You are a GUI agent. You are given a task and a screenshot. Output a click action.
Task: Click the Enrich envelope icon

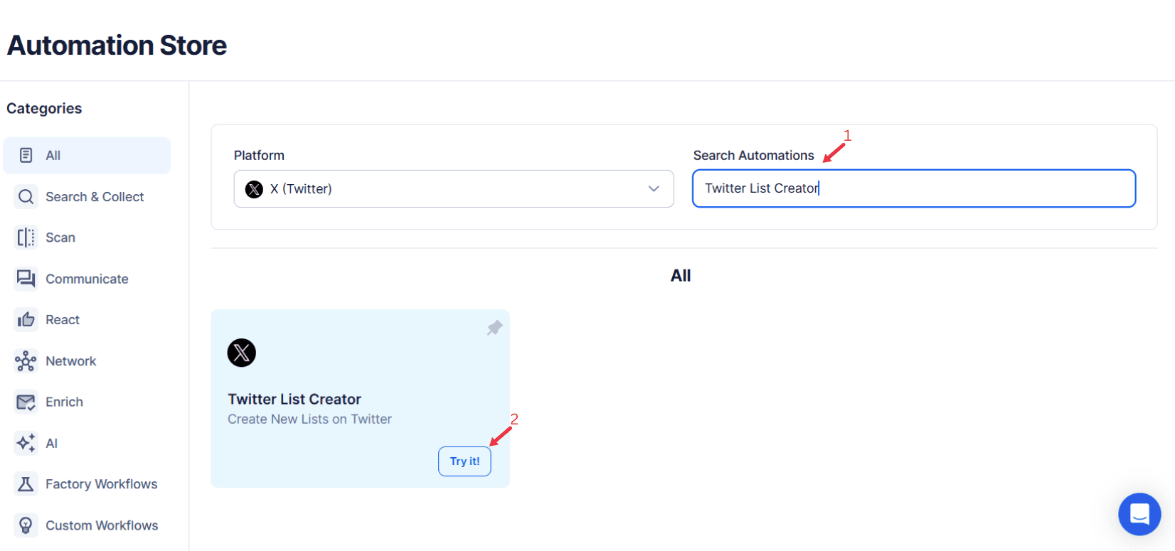[26, 402]
